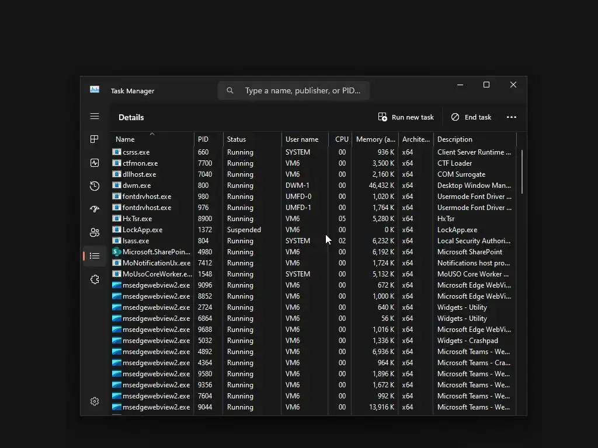Image resolution: width=598 pixels, height=448 pixels.
Task: Focus the name, publisher, or PID search box
Action: [x=293, y=90]
